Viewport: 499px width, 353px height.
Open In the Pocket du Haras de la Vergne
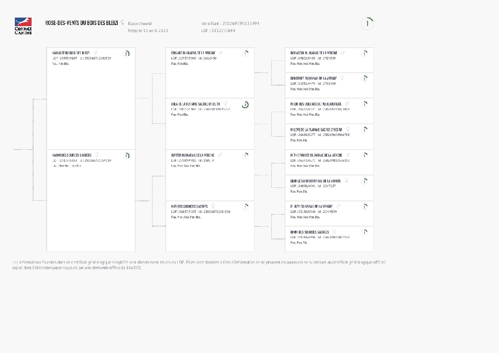coord(316,155)
